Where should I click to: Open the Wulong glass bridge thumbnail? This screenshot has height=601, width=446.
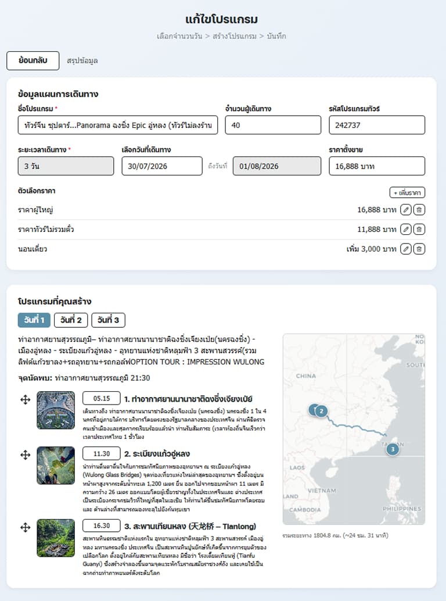click(x=56, y=466)
